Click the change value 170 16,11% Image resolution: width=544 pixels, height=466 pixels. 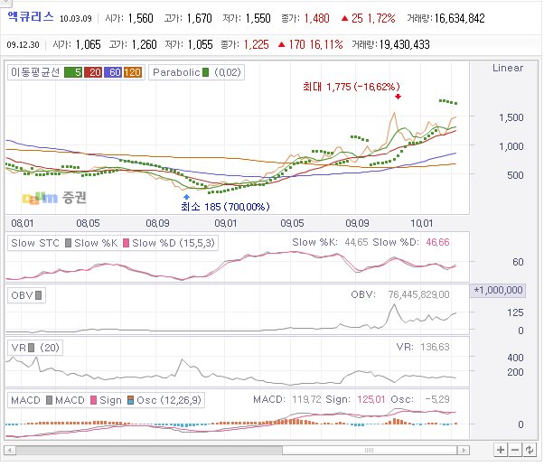coord(315,44)
